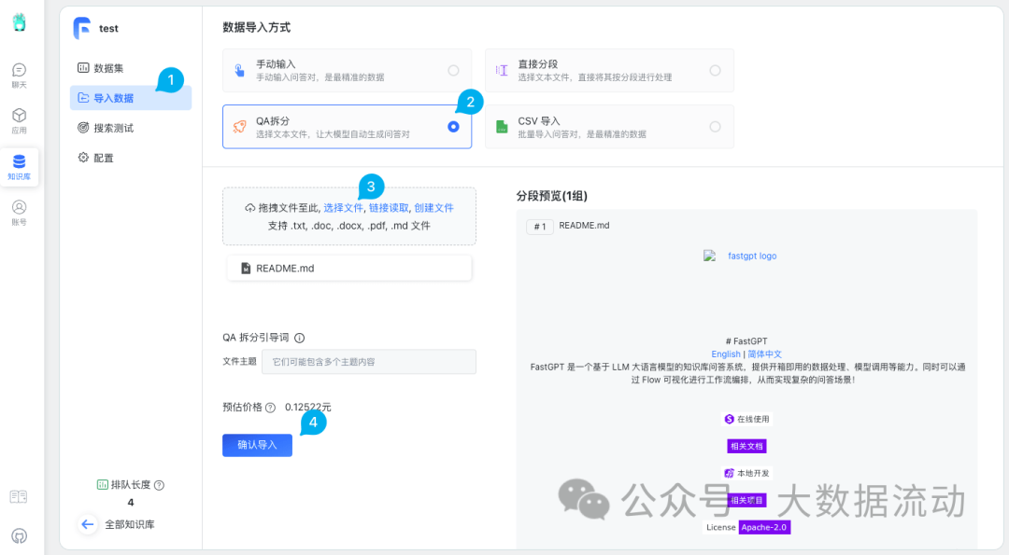Click the English link in preview
This screenshot has width=1009, height=555.
726,354
